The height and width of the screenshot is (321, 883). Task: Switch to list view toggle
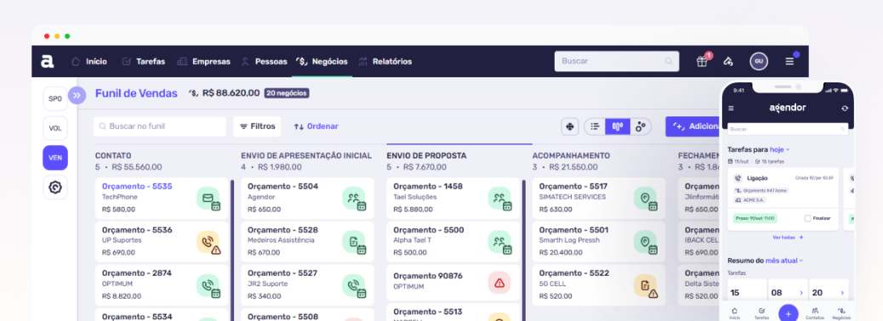pos(595,127)
